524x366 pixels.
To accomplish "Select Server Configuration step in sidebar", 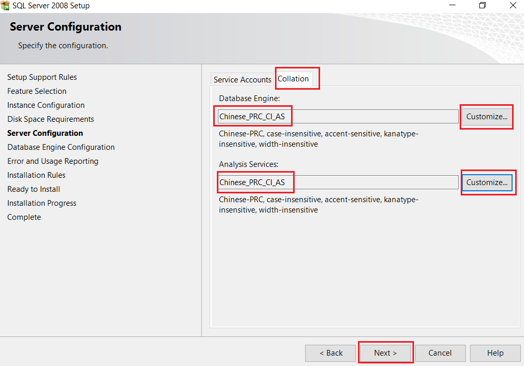I will [45, 133].
